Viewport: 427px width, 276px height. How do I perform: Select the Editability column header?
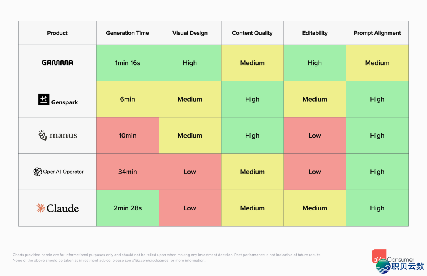pos(315,33)
